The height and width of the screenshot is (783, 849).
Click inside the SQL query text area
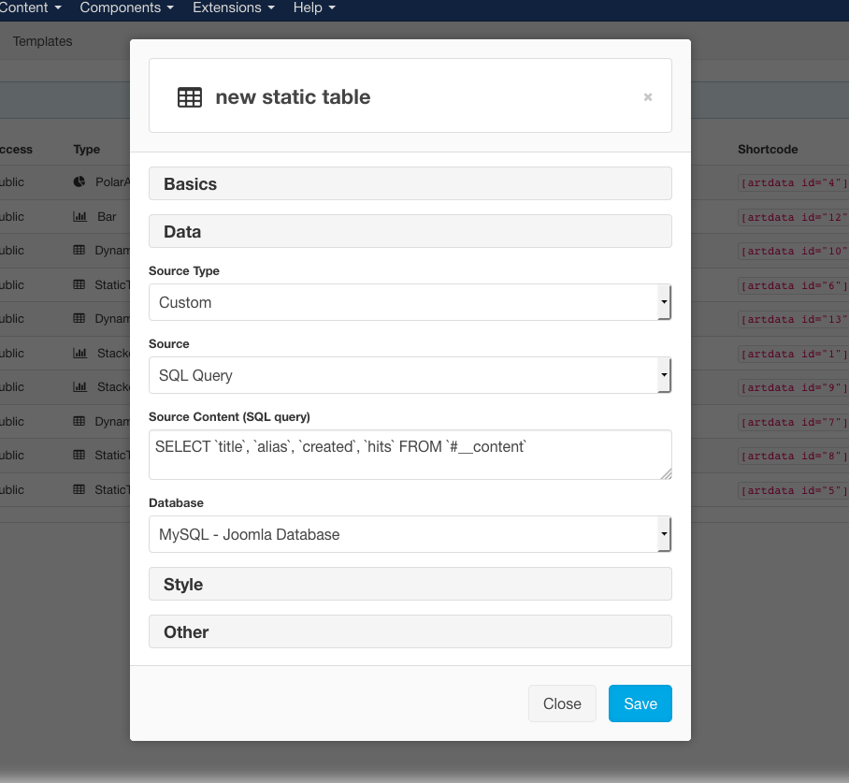[410, 455]
